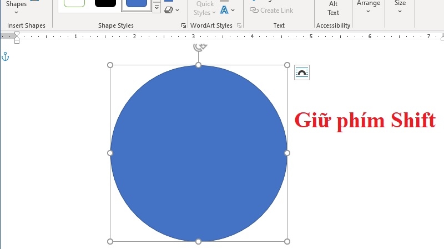Open the WordArt Styles dialog launcher

239,25
